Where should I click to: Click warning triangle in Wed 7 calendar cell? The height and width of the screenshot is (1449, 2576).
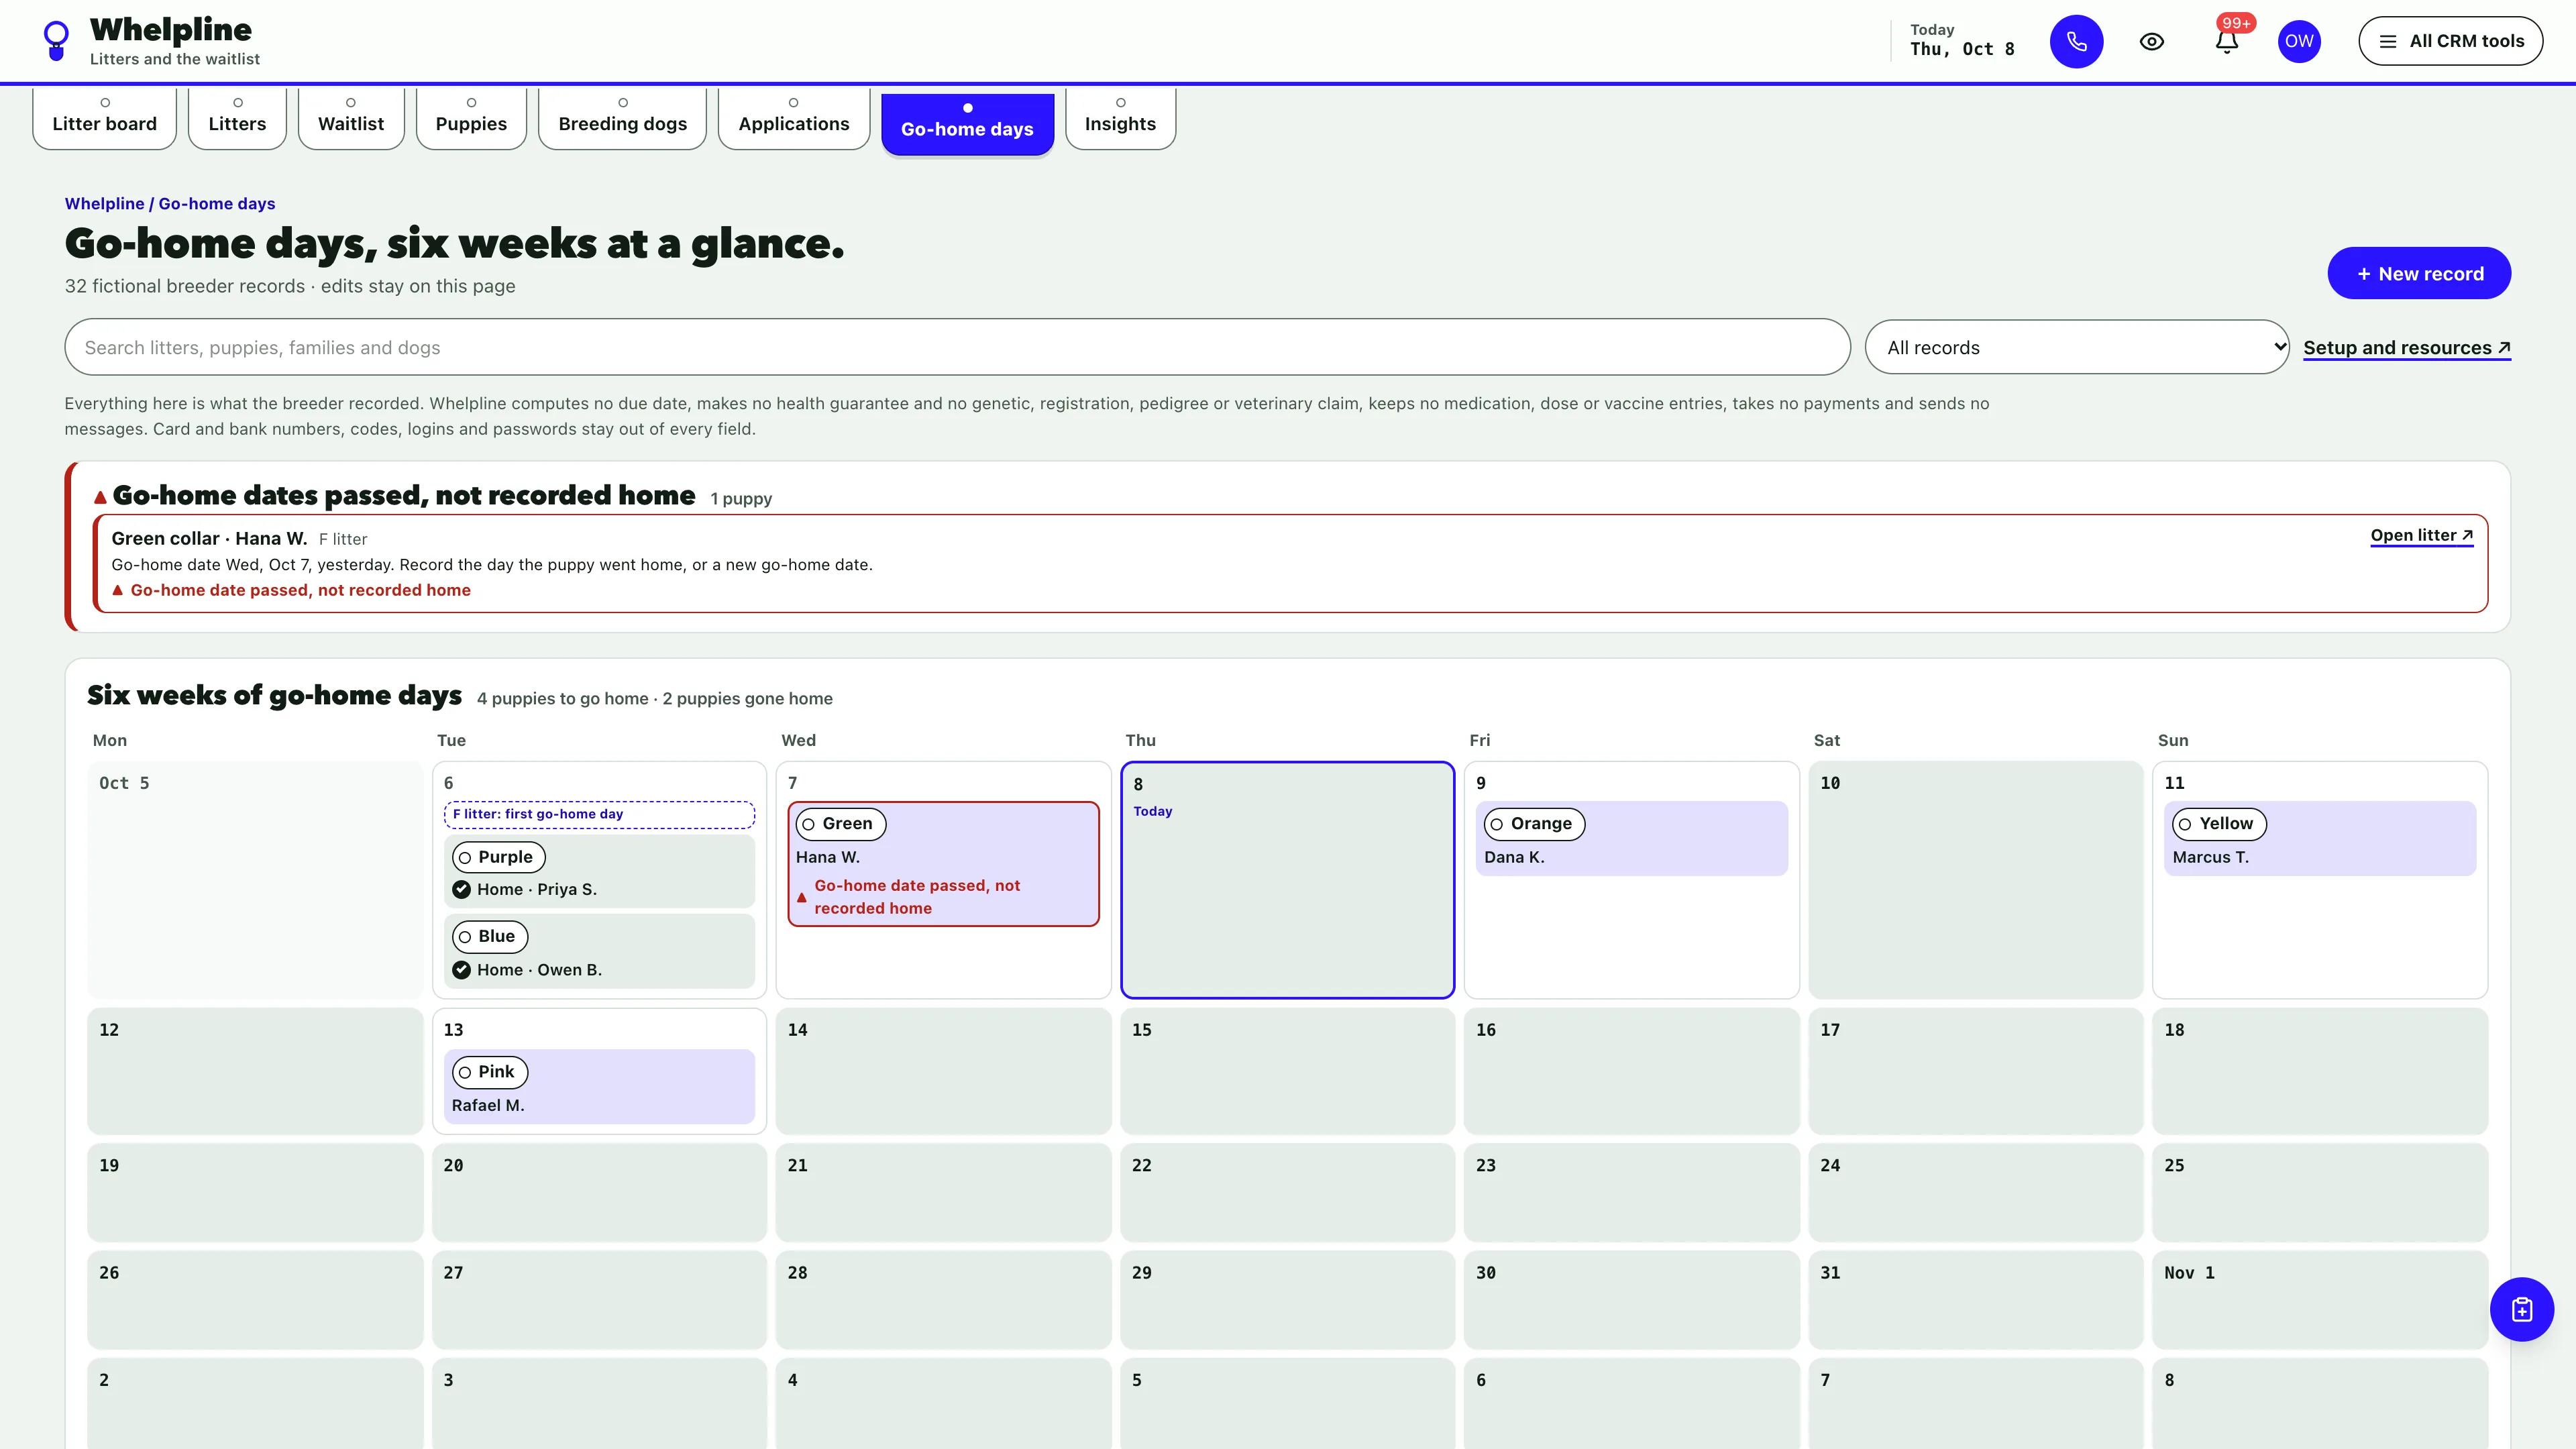tap(801, 897)
